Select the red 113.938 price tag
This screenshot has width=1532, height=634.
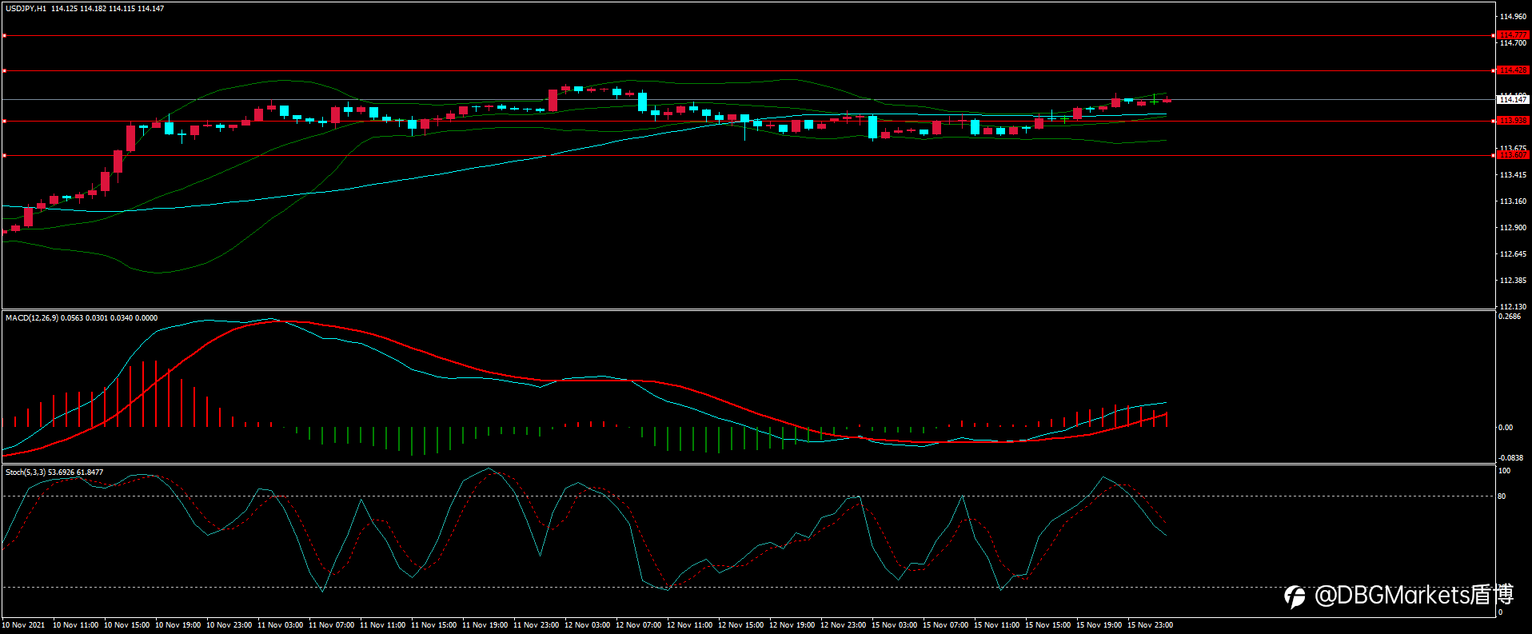pos(1513,121)
